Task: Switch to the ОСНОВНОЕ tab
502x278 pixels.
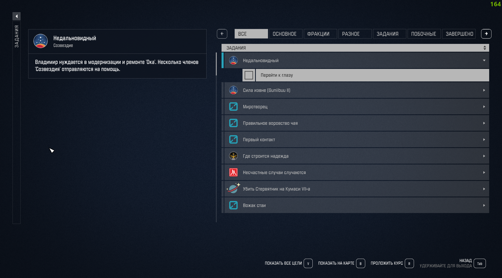Action: pos(286,34)
